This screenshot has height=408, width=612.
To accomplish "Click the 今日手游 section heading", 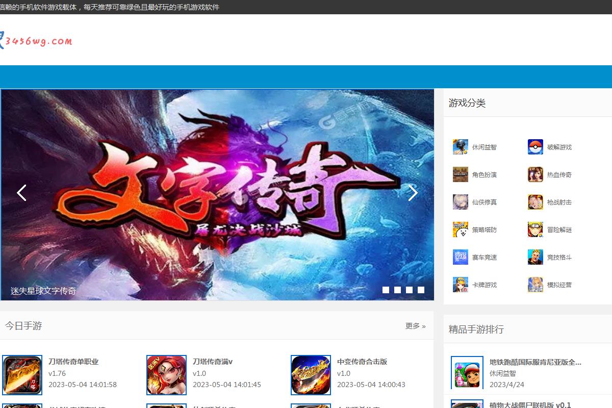I will pyautogui.click(x=23, y=326).
